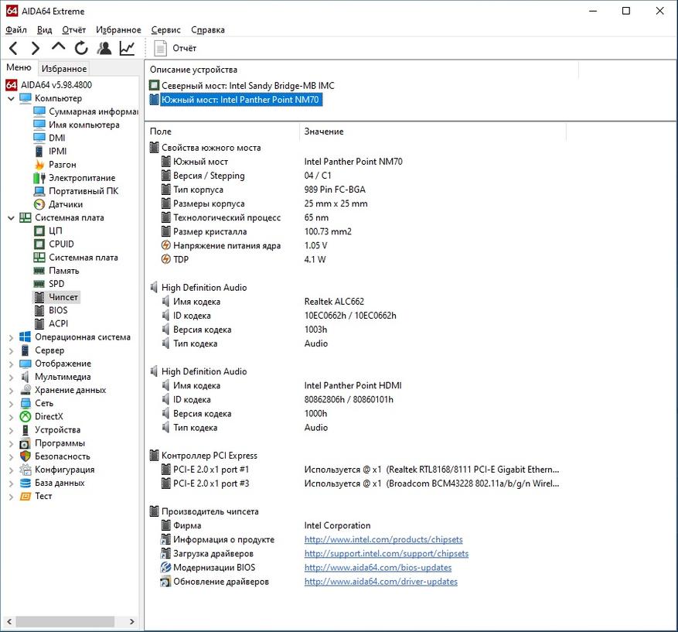Select the Realtek ALC662 codec name value

tap(334, 302)
